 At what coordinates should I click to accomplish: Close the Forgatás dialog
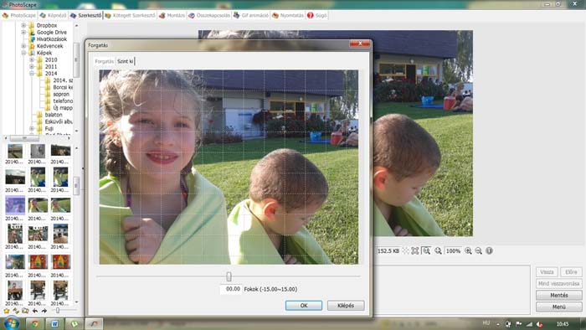pos(359,44)
